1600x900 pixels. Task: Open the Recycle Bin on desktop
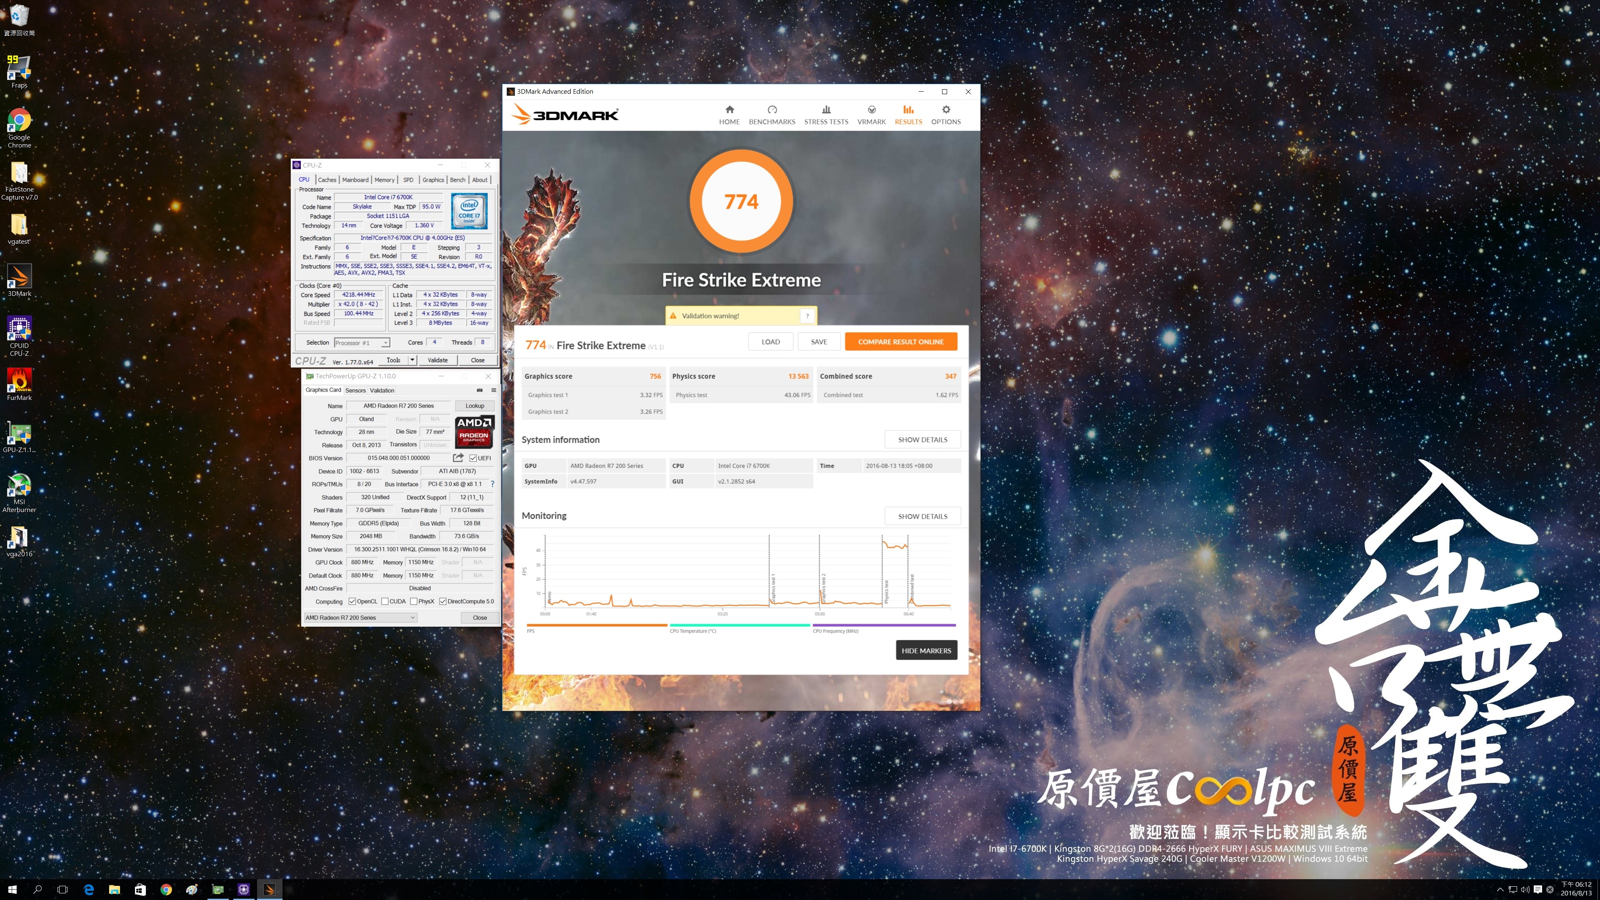pos(19,20)
